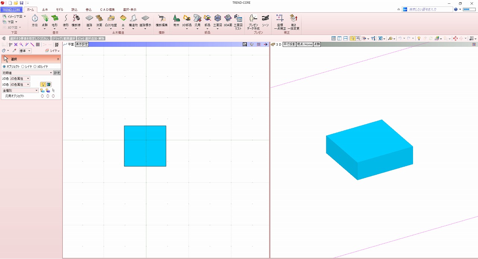Viewport: 478px width, 259px height.
Task: Toggle the lightbulb visibility button in selection panel
Action: click(x=43, y=84)
